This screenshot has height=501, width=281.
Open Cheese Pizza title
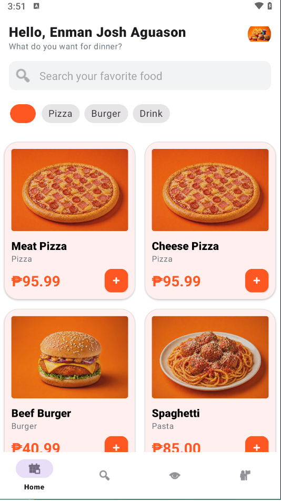185,246
